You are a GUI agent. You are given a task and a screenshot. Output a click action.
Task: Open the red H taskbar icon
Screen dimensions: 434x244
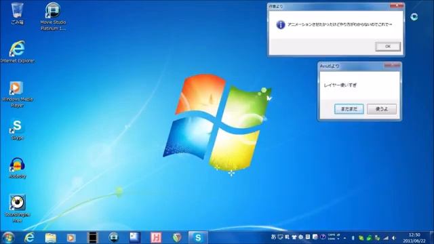[156, 238]
